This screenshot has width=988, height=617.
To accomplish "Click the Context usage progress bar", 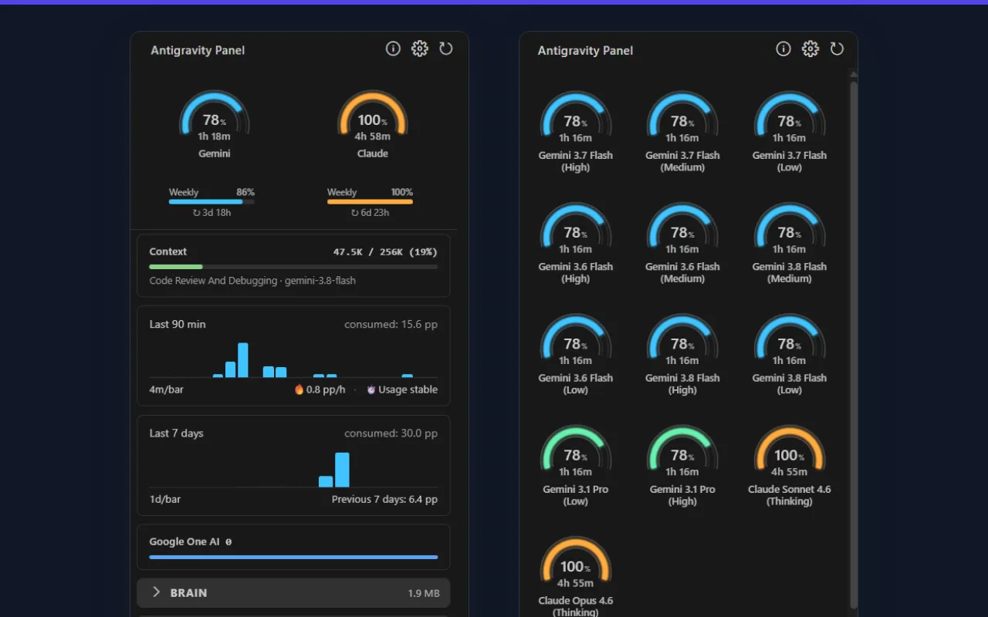I will tap(293, 267).
